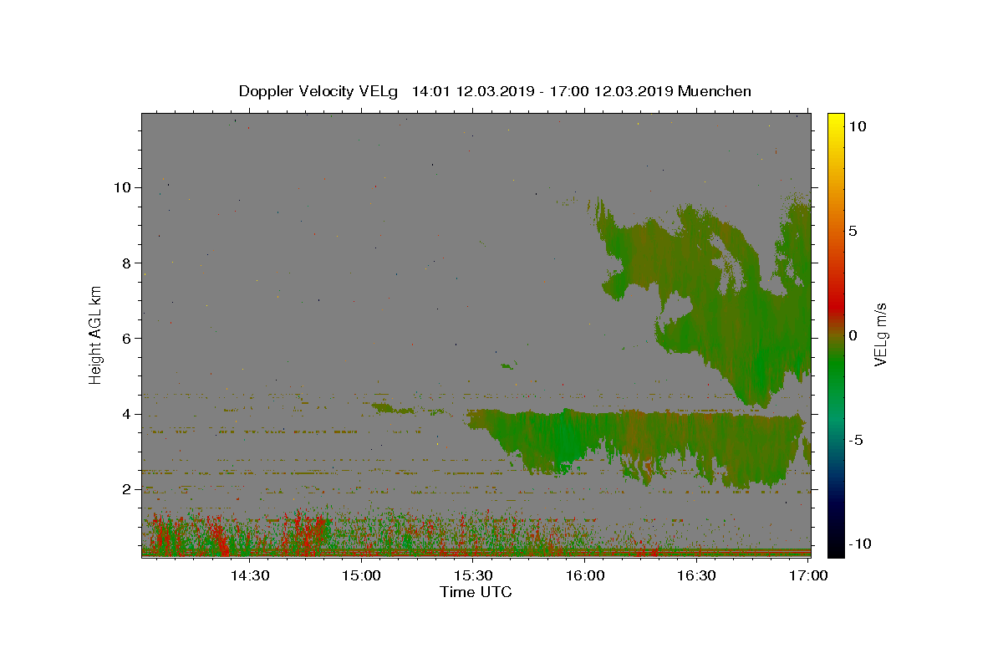Click the '14:30' time axis label
Screen dimensions: 1003x669
pos(249,575)
